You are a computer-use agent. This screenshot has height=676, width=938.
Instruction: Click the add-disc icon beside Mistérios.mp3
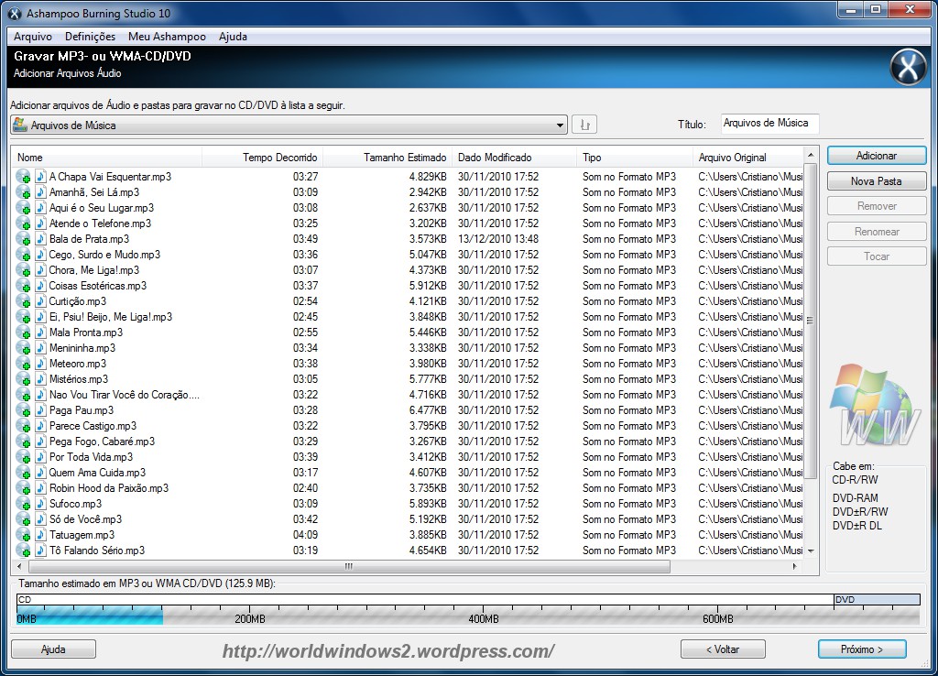[23, 379]
